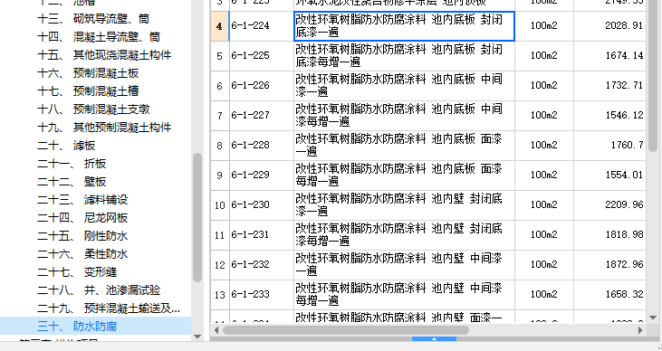Select tree item 二十六、柔性防水
Image resolution: width=662 pixels, height=351 pixels.
click(x=82, y=254)
